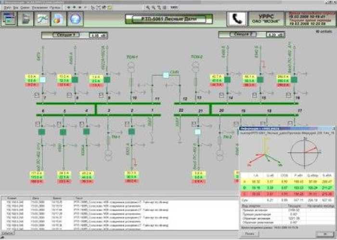Select the ТМ-1 transformer symbol

click(108, 155)
